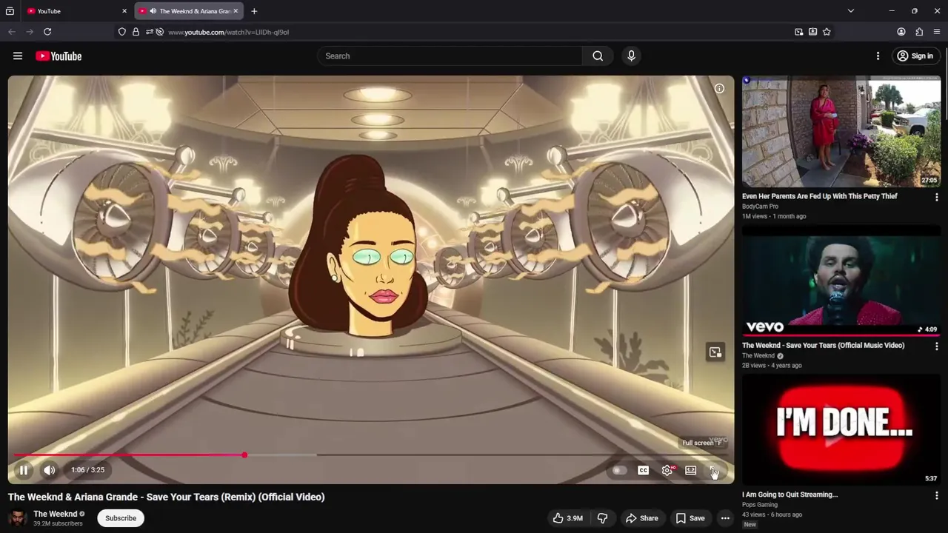Open the player settings gear
948x533 pixels.
coord(667,470)
